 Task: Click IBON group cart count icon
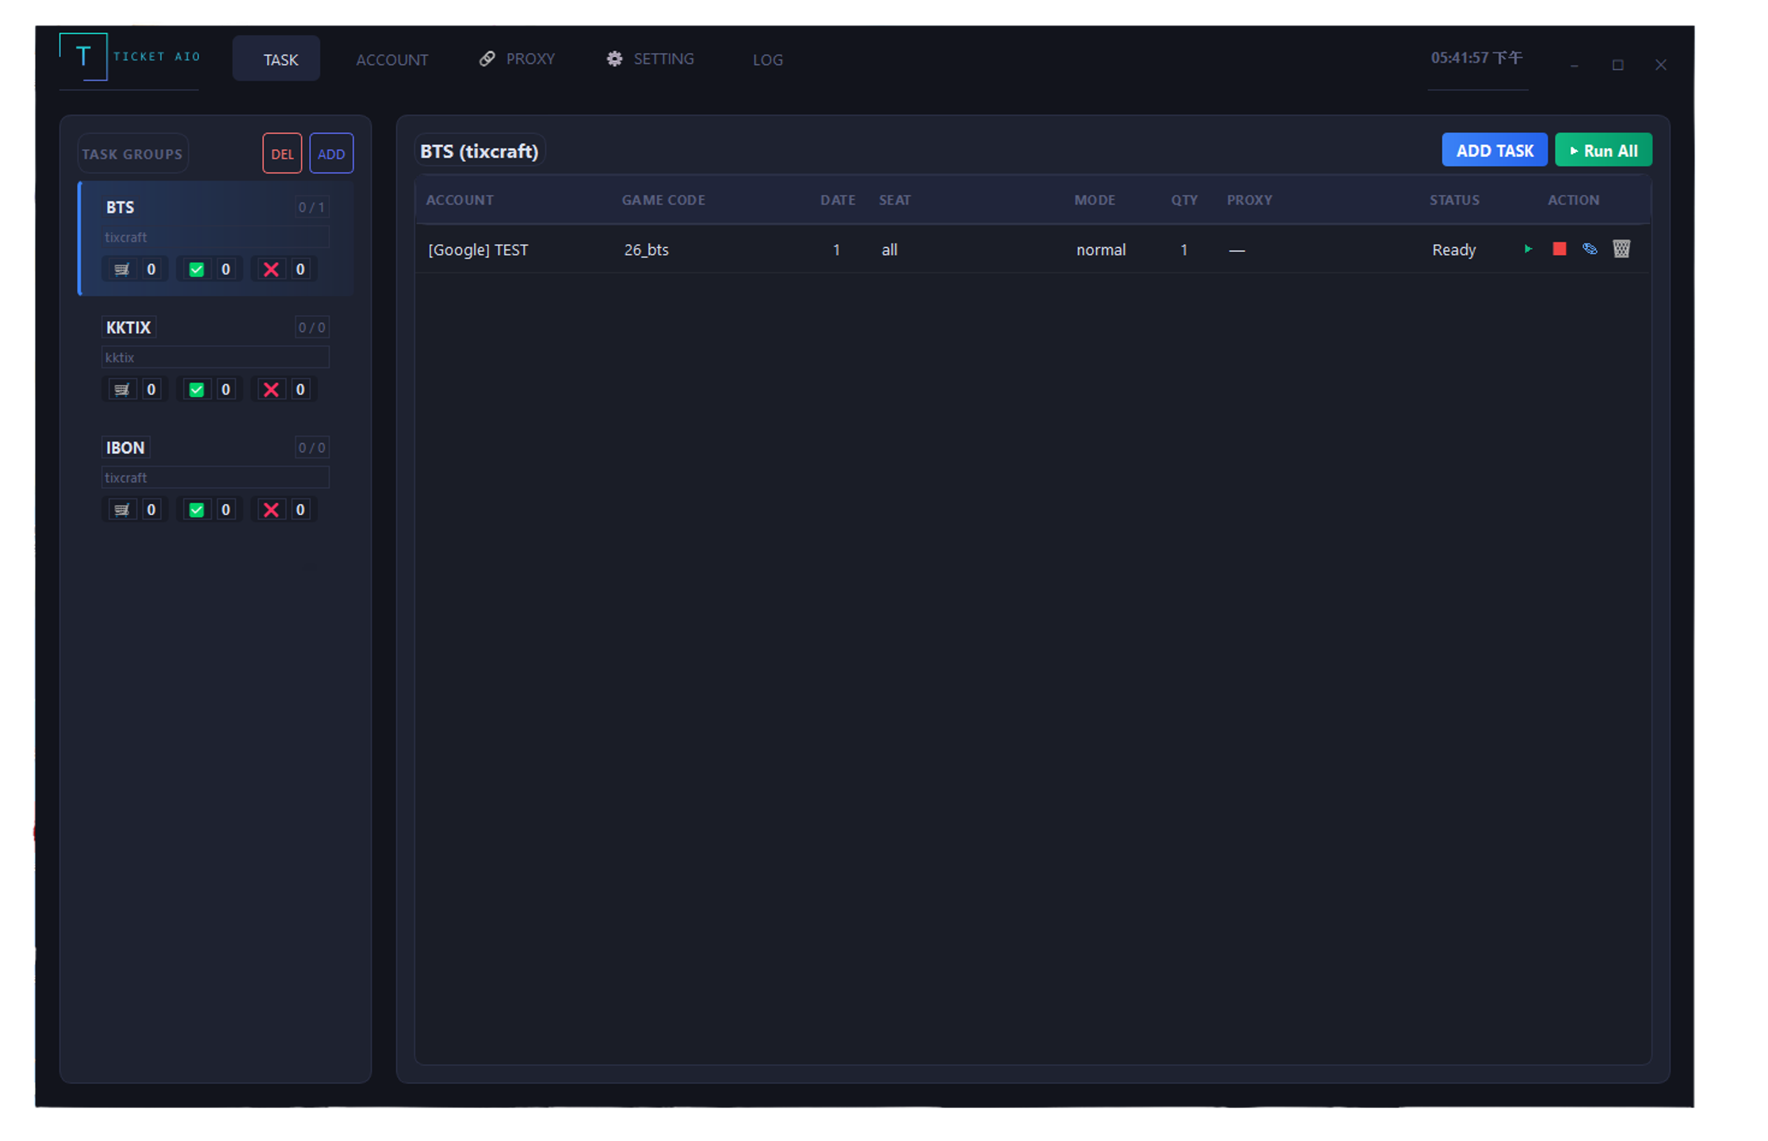coord(121,510)
